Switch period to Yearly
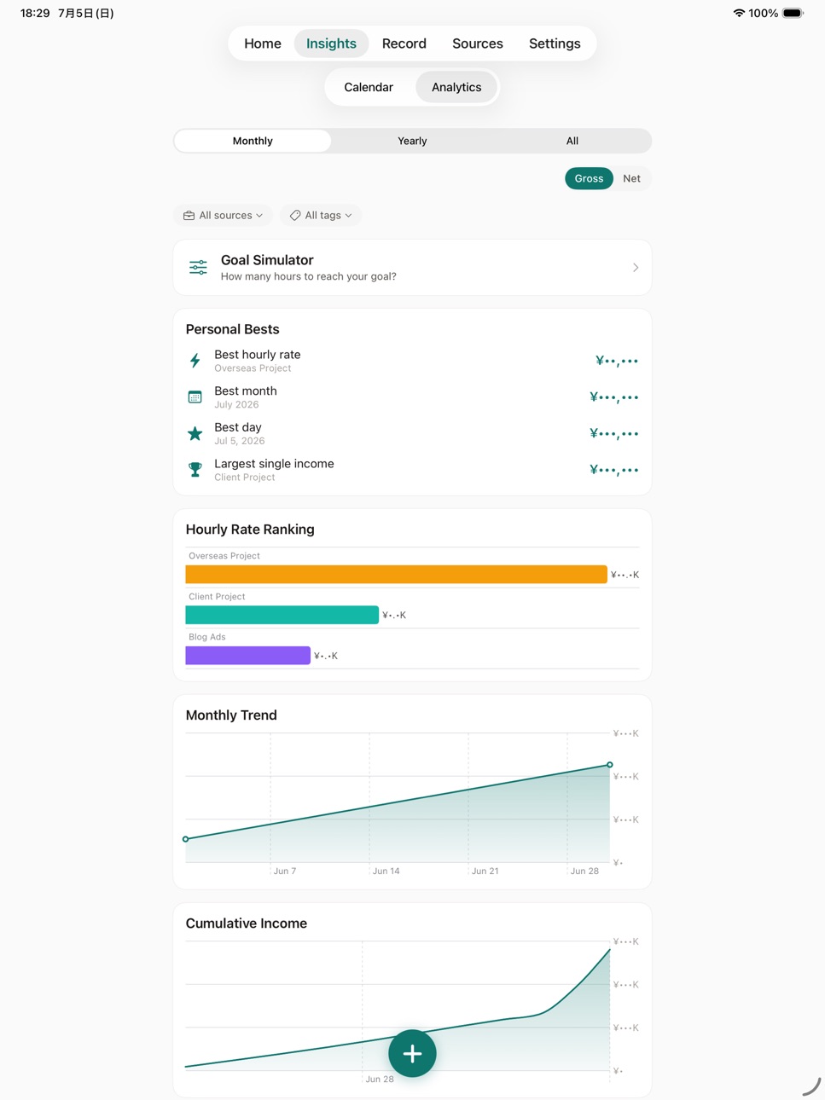The height and width of the screenshot is (1100, 825). (412, 141)
